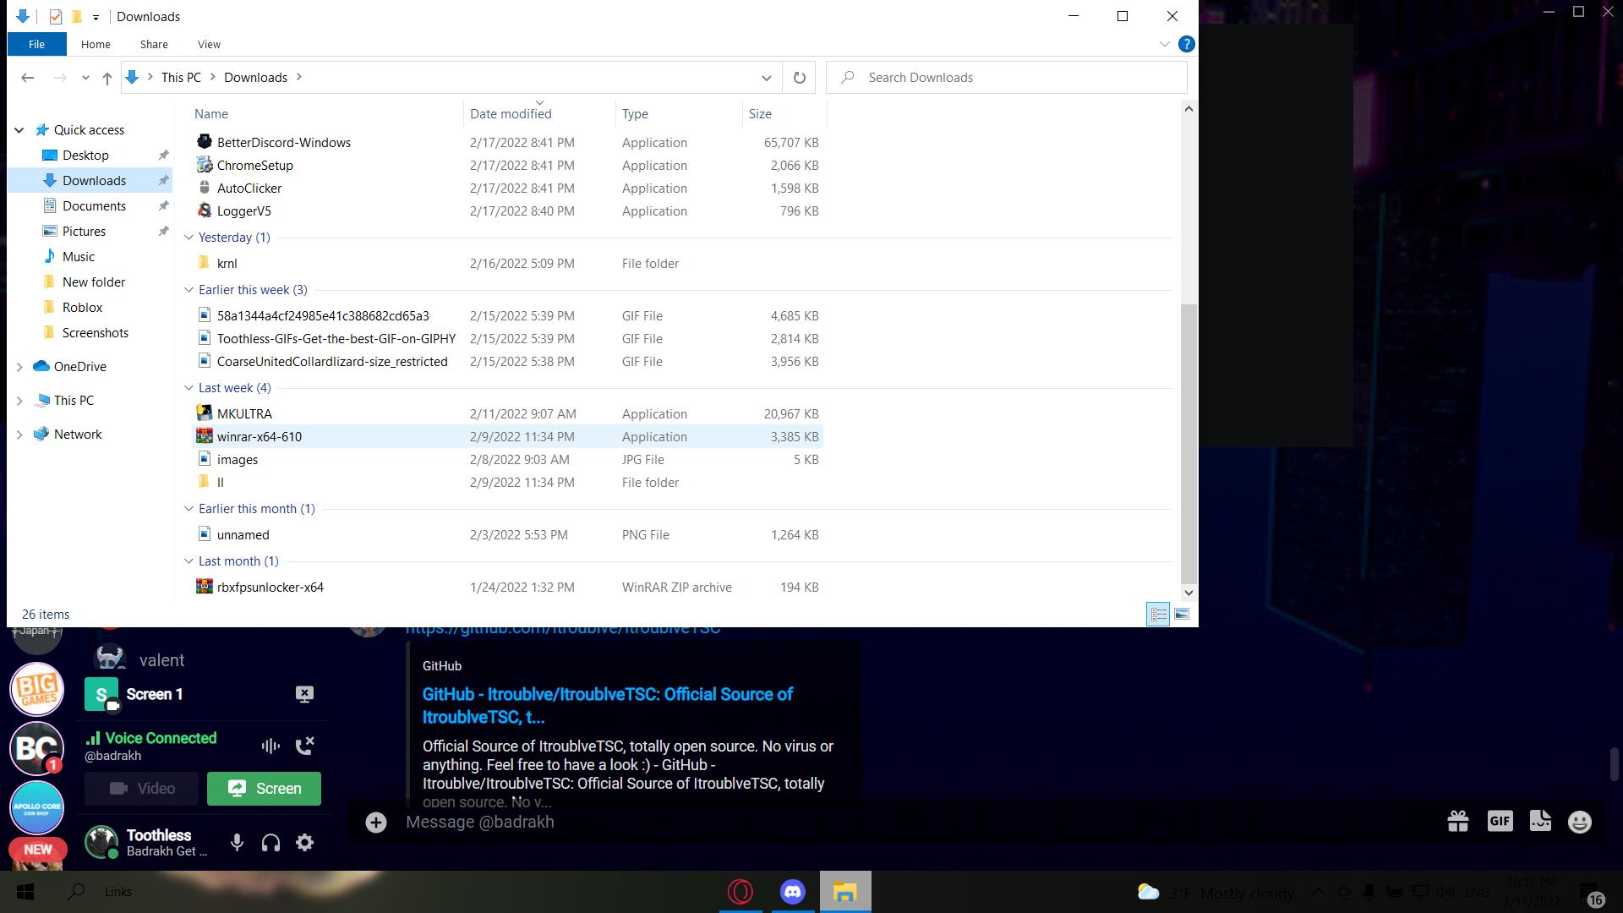Collapse the Last week group
This screenshot has height=913, width=1623.
click(x=189, y=388)
